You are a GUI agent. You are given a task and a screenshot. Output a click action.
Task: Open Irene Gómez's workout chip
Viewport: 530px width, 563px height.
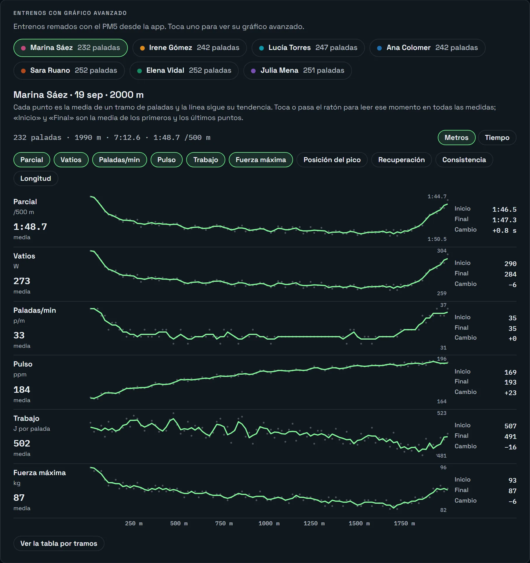click(189, 48)
